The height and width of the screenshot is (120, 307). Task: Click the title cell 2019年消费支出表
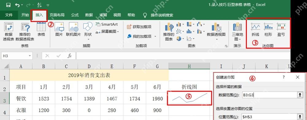(x=89, y=75)
